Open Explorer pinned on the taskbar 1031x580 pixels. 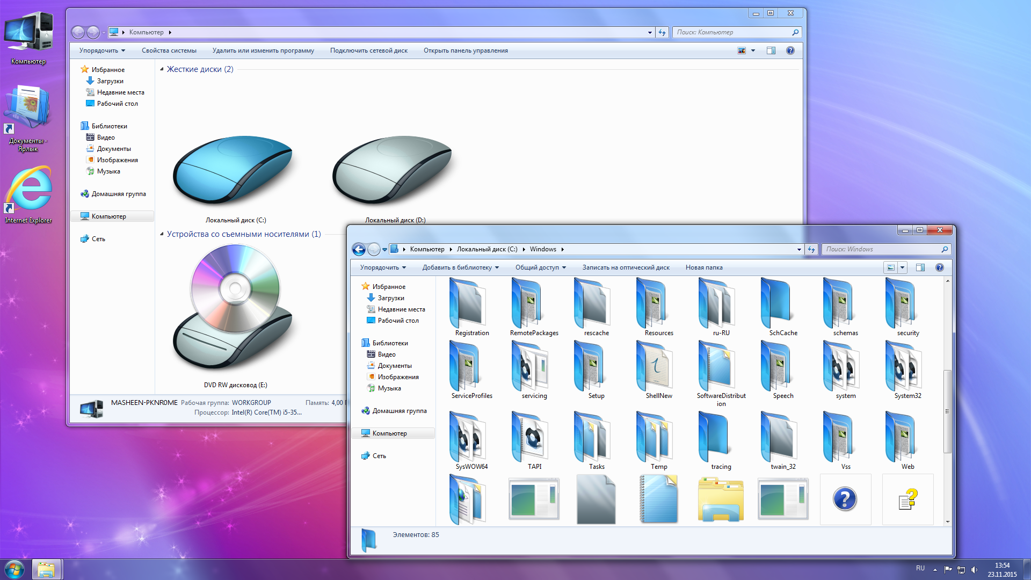click(47, 569)
